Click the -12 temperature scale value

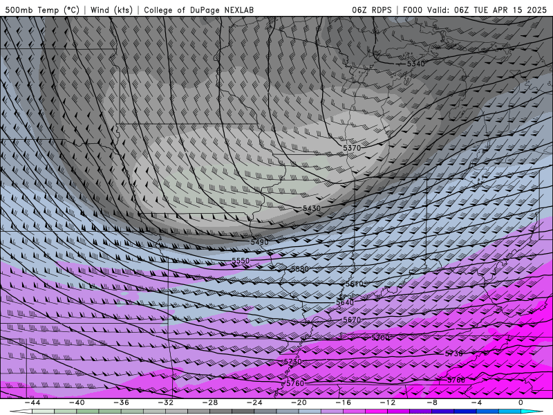point(388,403)
